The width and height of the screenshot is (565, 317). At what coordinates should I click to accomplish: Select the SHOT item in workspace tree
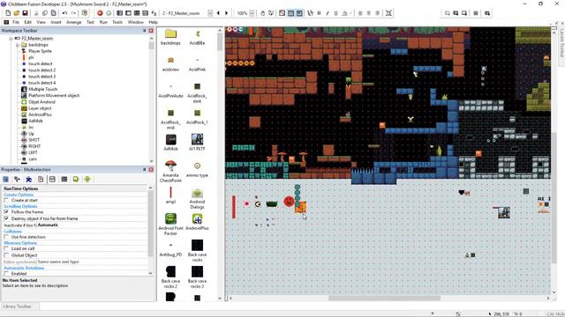(34, 140)
